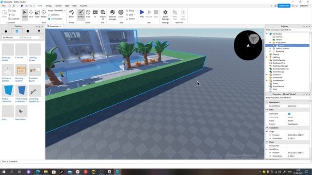Open the My Models category dropdown
This screenshot has height=175, width=312.
(12, 37)
